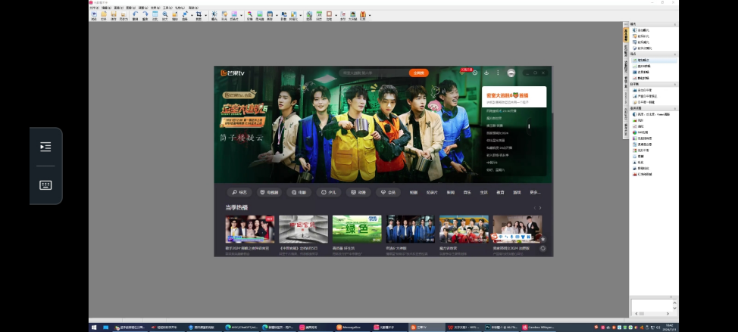Select the highlighted row beneath the second section header
This screenshot has width=738, height=332.
pos(654,60)
